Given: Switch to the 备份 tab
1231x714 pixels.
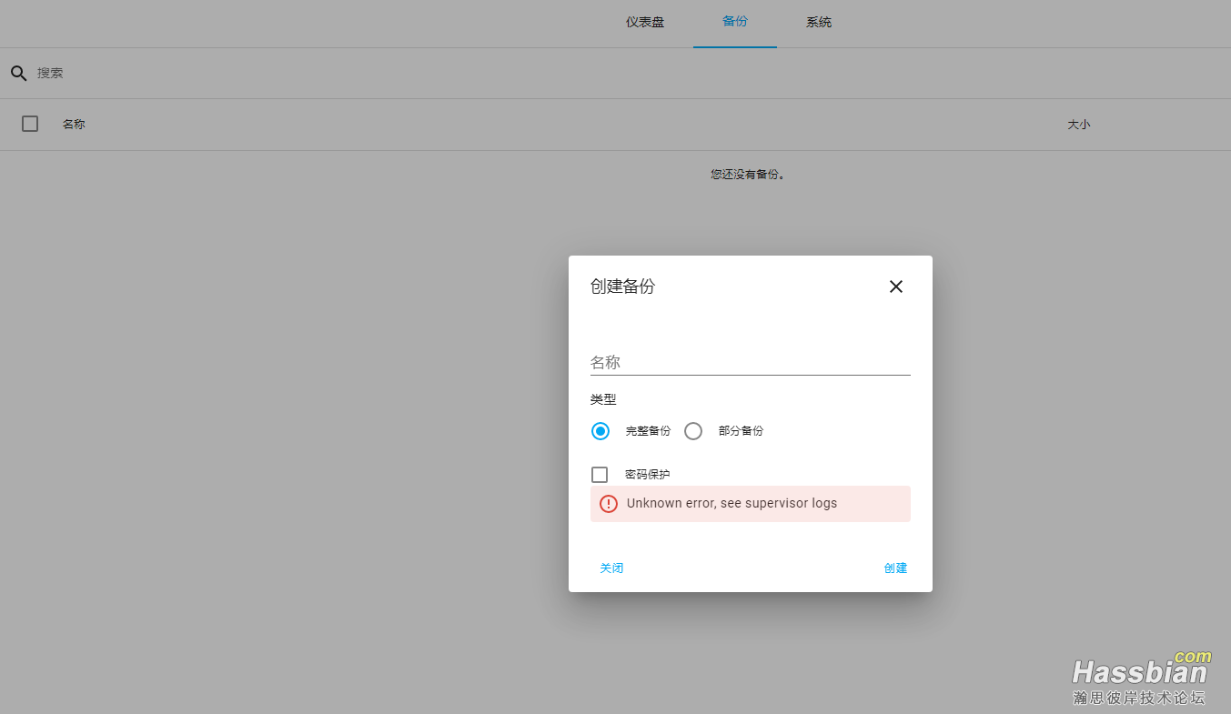Looking at the screenshot, I should (735, 22).
